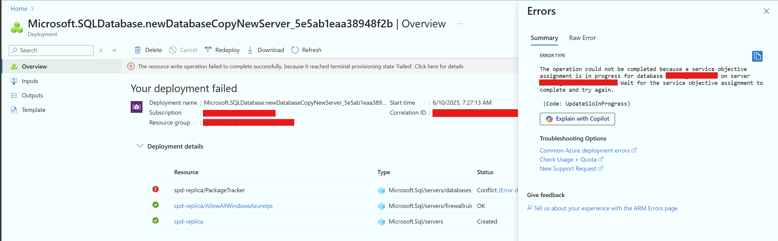The height and width of the screenshot is (241, 778).
Task: Select Overview in the left menu
Action: pyautogui.click(x=62, y=66)
